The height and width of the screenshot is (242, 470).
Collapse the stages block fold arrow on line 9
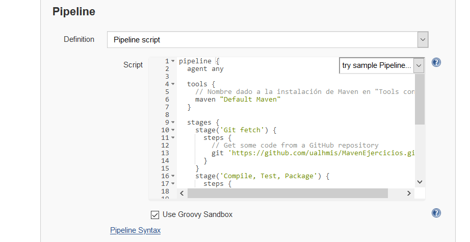(x=173, y=123)
